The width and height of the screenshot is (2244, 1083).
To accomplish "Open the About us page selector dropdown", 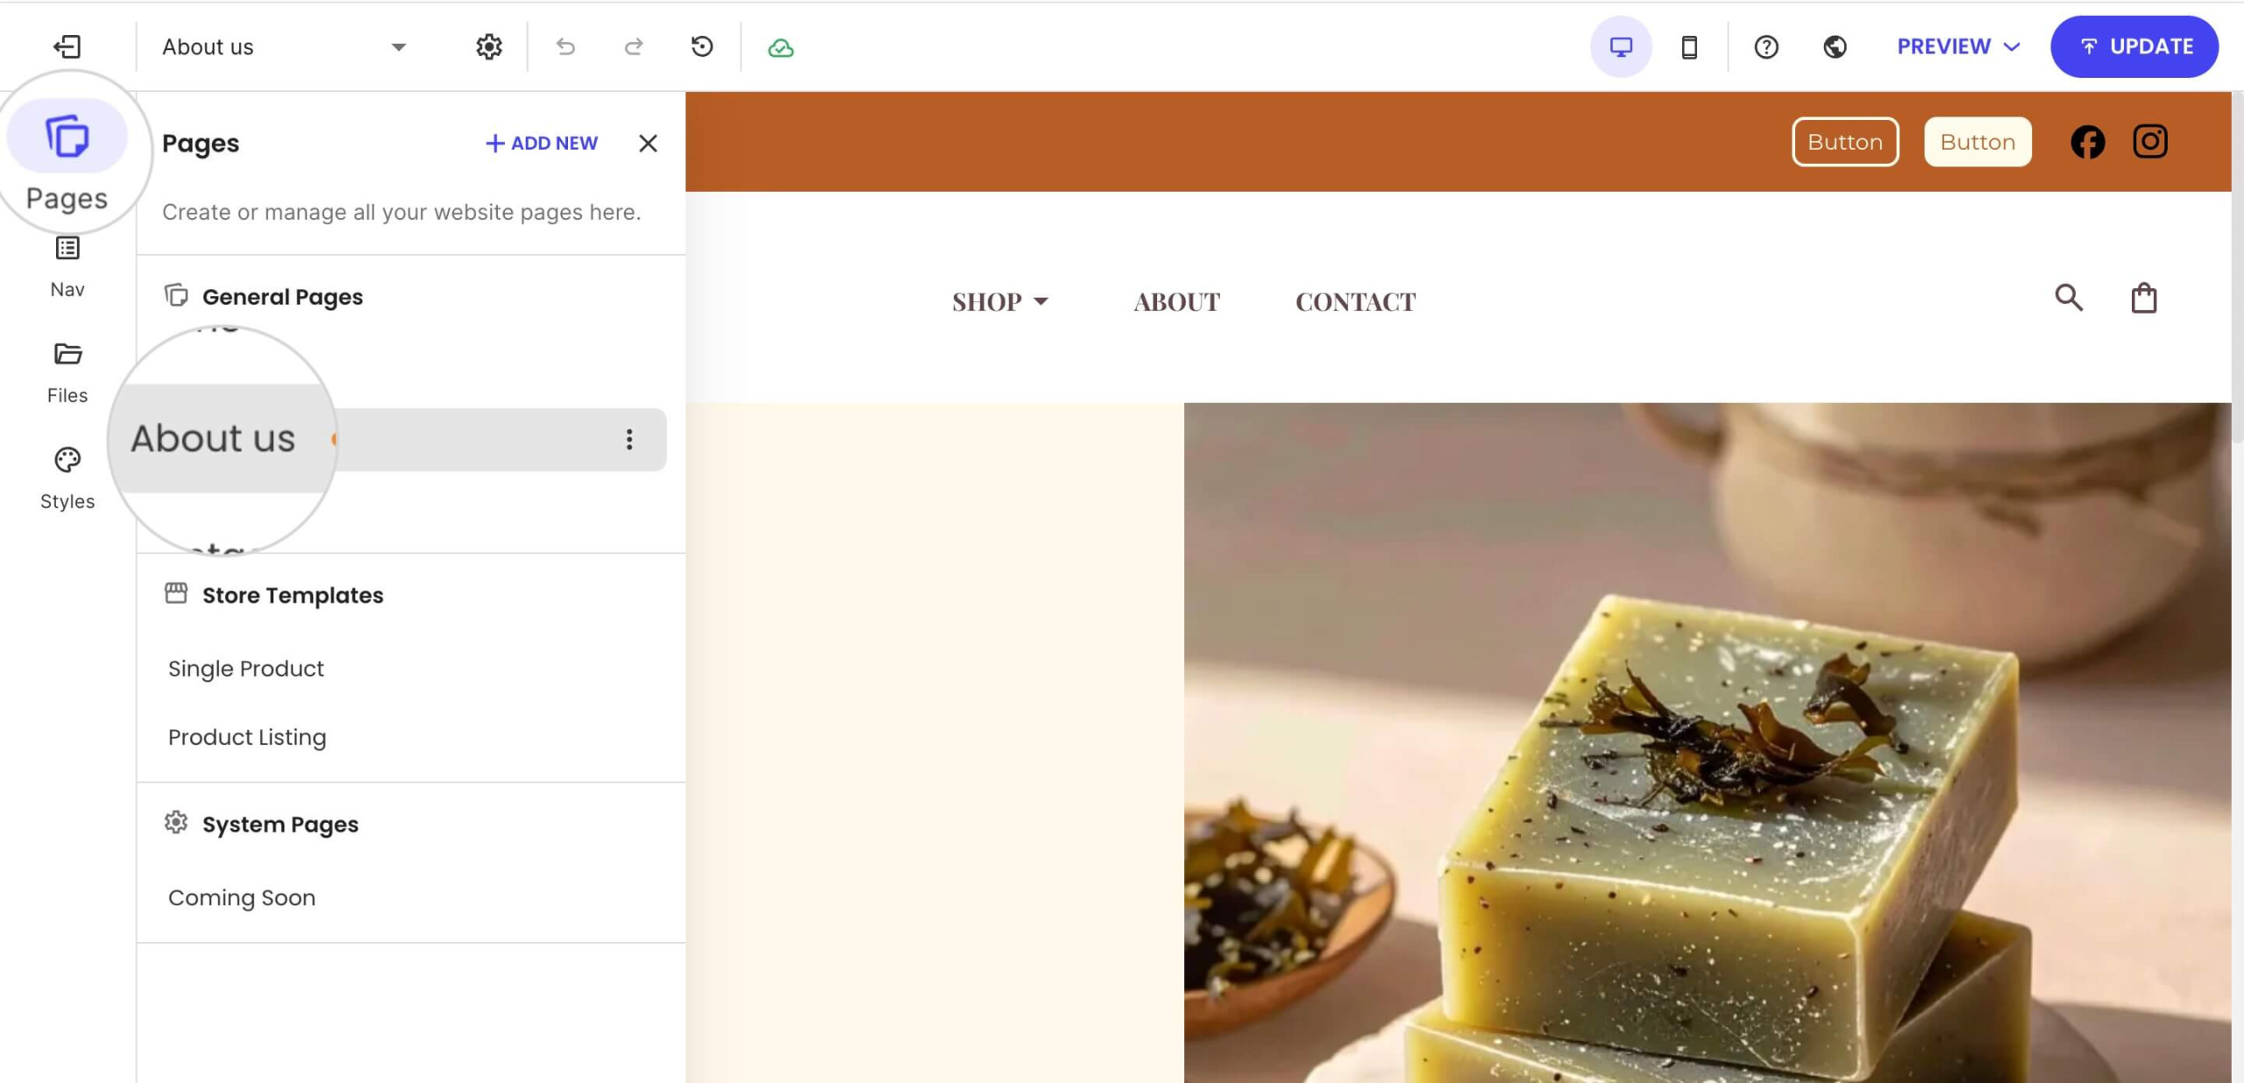I will 284,46.
